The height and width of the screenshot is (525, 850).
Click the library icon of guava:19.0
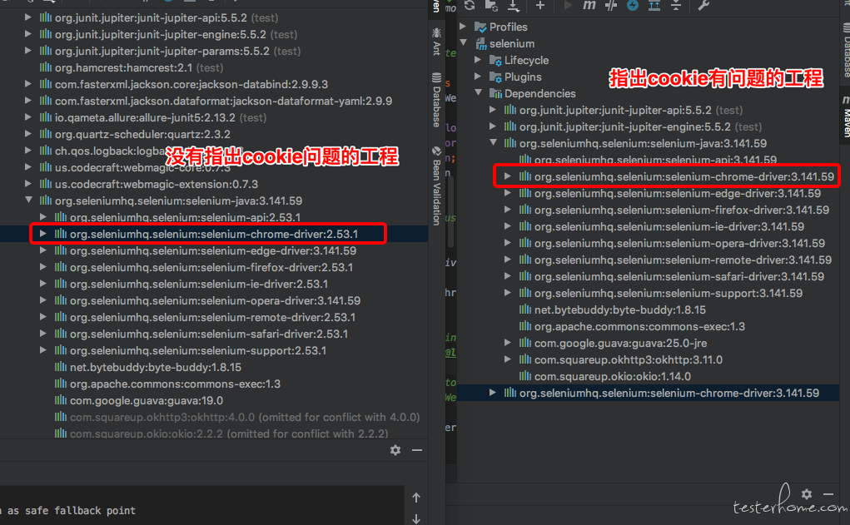pyautogui.click(x=61, y=400)
